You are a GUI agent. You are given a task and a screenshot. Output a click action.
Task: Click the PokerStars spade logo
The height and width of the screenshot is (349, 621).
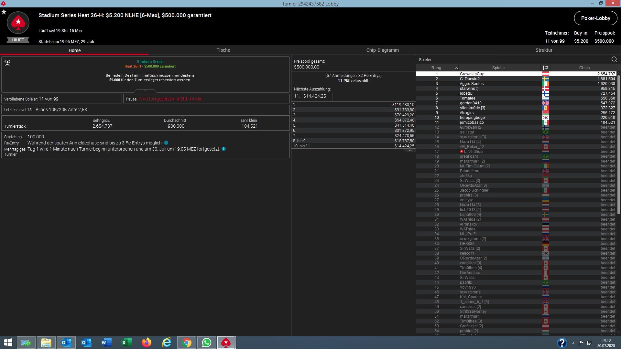point(18,23)
